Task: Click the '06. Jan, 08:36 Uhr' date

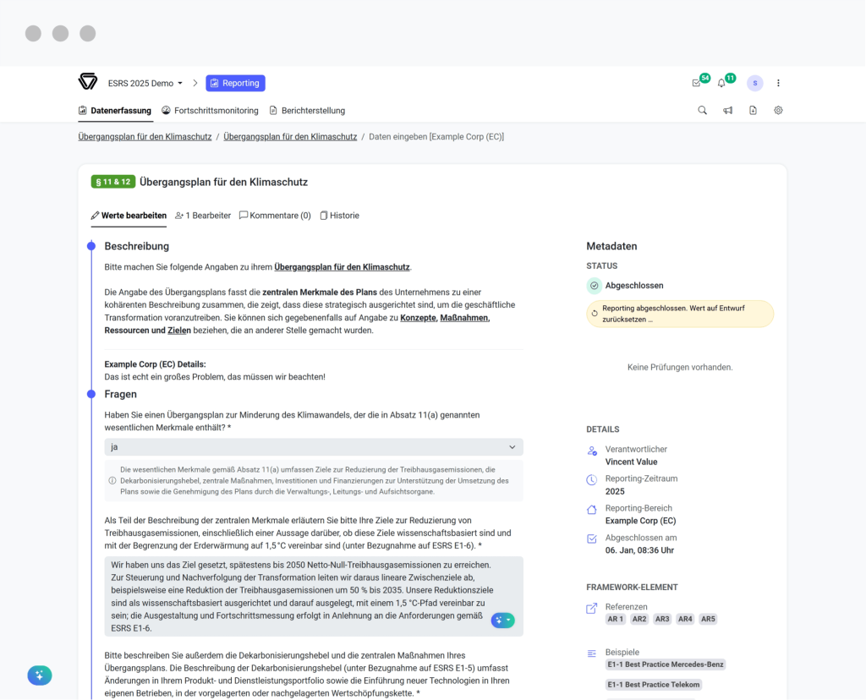Action: pos(639,550)
